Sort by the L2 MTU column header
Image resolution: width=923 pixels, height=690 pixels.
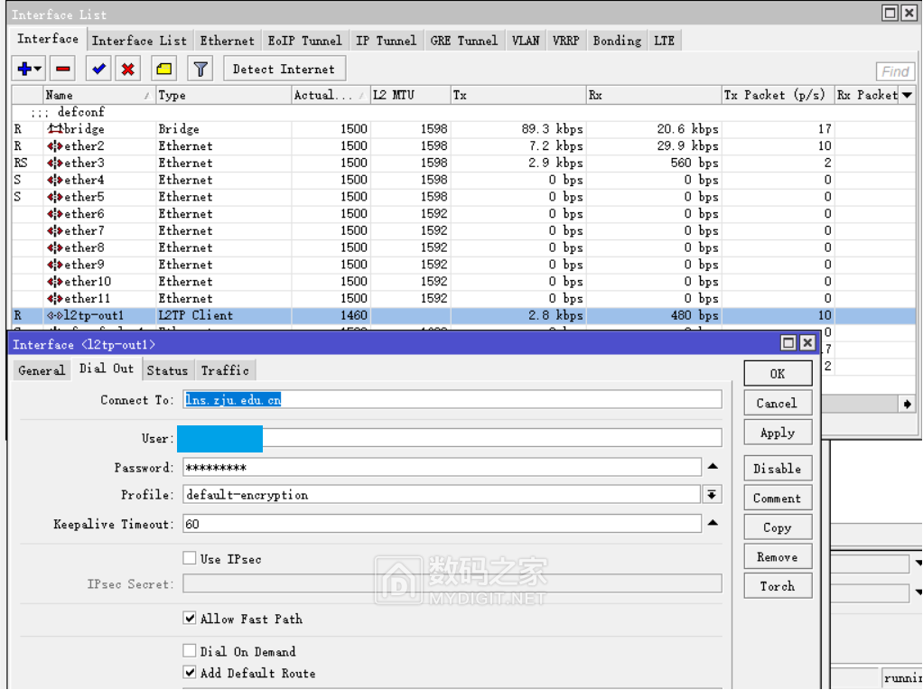click(410, 95)
